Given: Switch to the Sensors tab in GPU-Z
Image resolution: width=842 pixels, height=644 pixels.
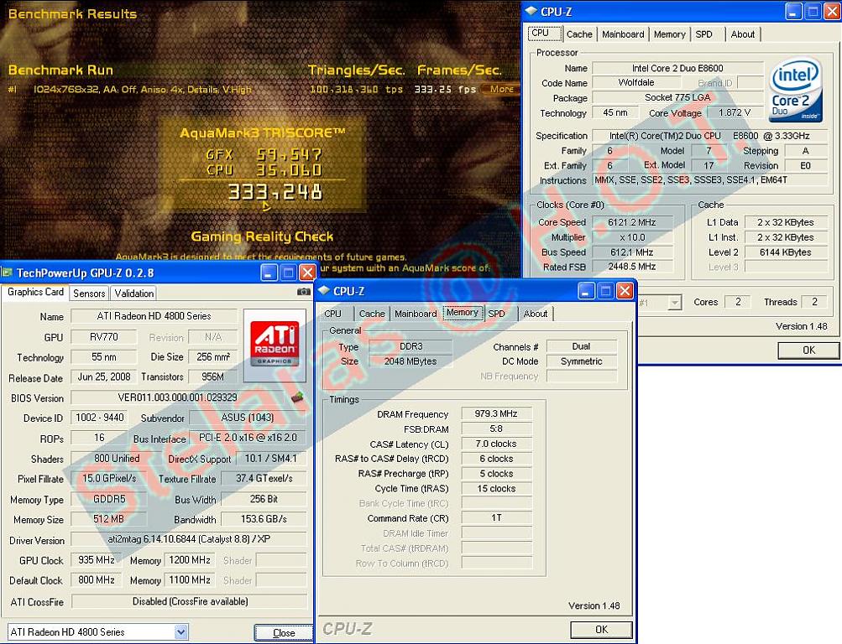Looking at the screenshot, I should point(89,293).
